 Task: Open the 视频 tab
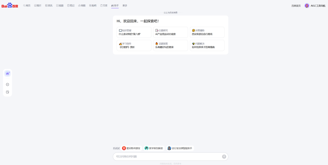60,5
